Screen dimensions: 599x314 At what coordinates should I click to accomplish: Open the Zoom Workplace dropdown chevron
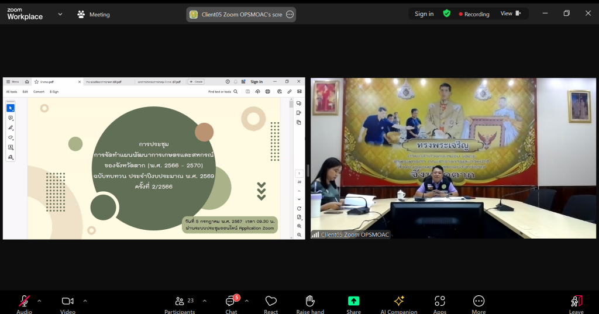(x=60, y=14)
